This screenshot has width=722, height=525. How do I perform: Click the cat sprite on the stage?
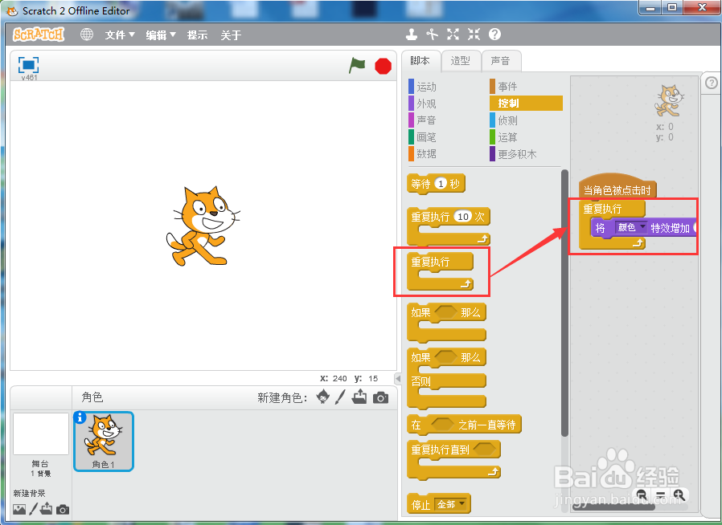[202, 226]
